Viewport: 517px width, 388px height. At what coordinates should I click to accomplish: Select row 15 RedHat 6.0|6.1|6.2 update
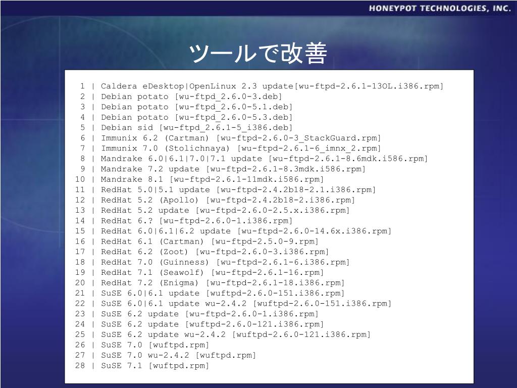coord(233,231)
